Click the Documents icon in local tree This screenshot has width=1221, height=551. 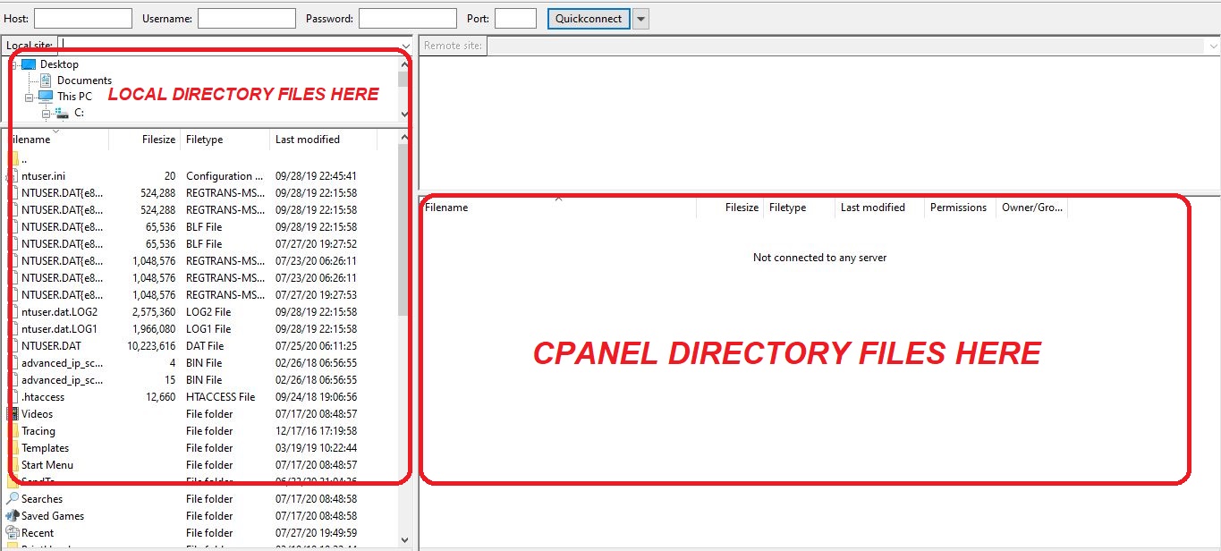tap(47, 81)
